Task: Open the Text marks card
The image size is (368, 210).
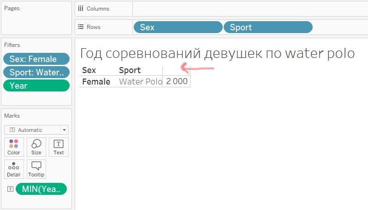Action: (59, 147)
